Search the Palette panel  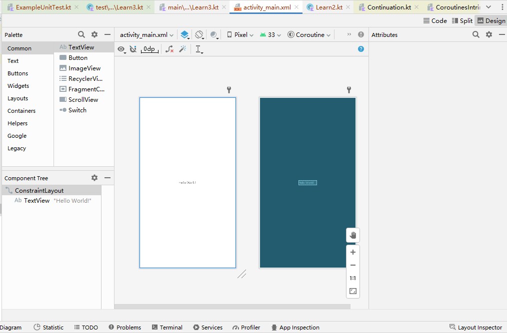click(81, 34)
